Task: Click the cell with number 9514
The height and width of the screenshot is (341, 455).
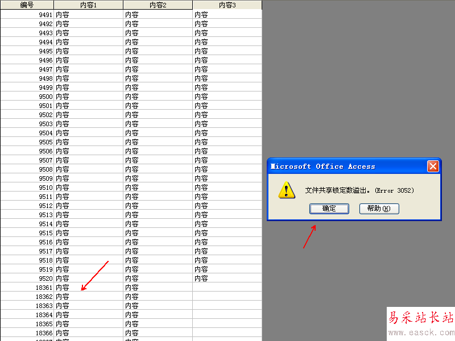Action: pyautogui.click(x=27, y=224)
